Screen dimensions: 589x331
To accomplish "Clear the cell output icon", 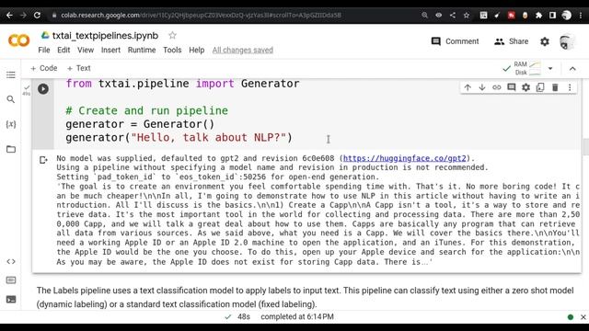I will click(43, 160).
